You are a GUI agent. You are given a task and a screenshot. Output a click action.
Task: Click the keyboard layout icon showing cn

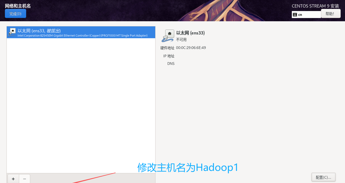click(x=295, y=15)
